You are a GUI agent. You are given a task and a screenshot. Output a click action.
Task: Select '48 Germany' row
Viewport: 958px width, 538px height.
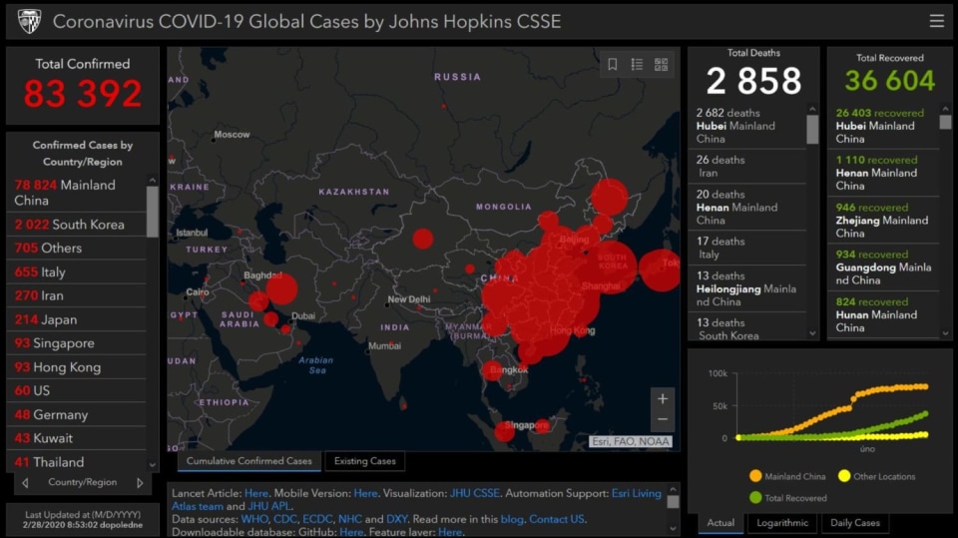(77, 414)
